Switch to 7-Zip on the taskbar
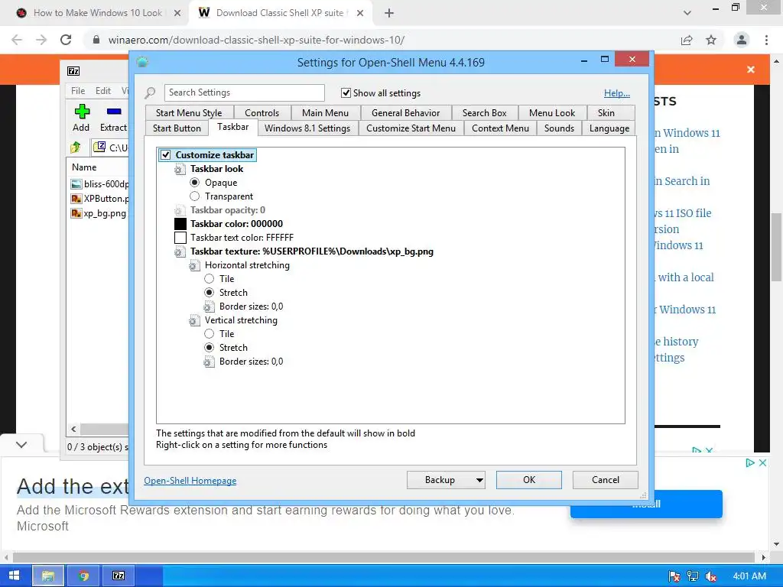Screen dimensions: 783x587 (119, 576)
